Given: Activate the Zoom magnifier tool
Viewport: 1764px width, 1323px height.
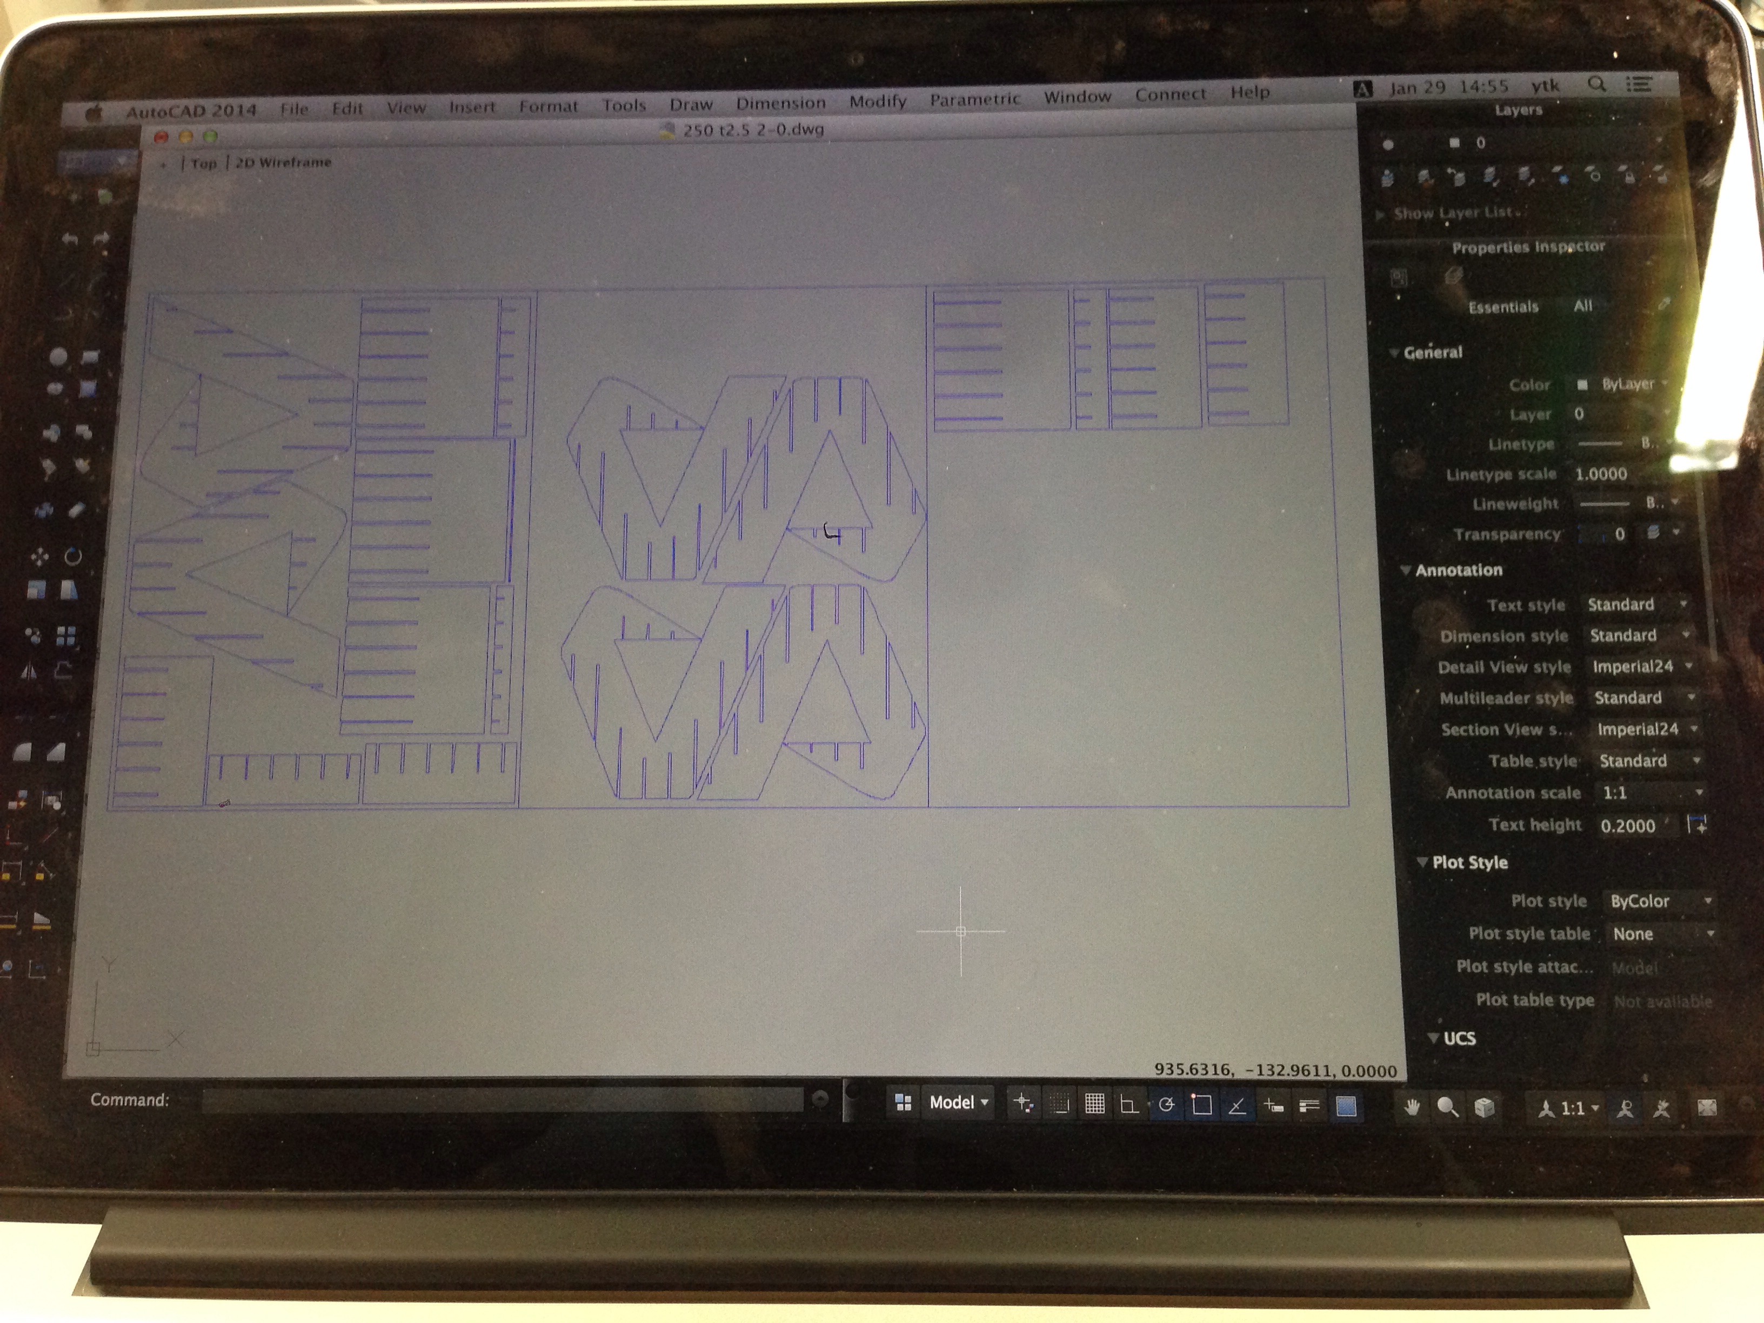Looking at the screenshot, I should [1447, 1107].
